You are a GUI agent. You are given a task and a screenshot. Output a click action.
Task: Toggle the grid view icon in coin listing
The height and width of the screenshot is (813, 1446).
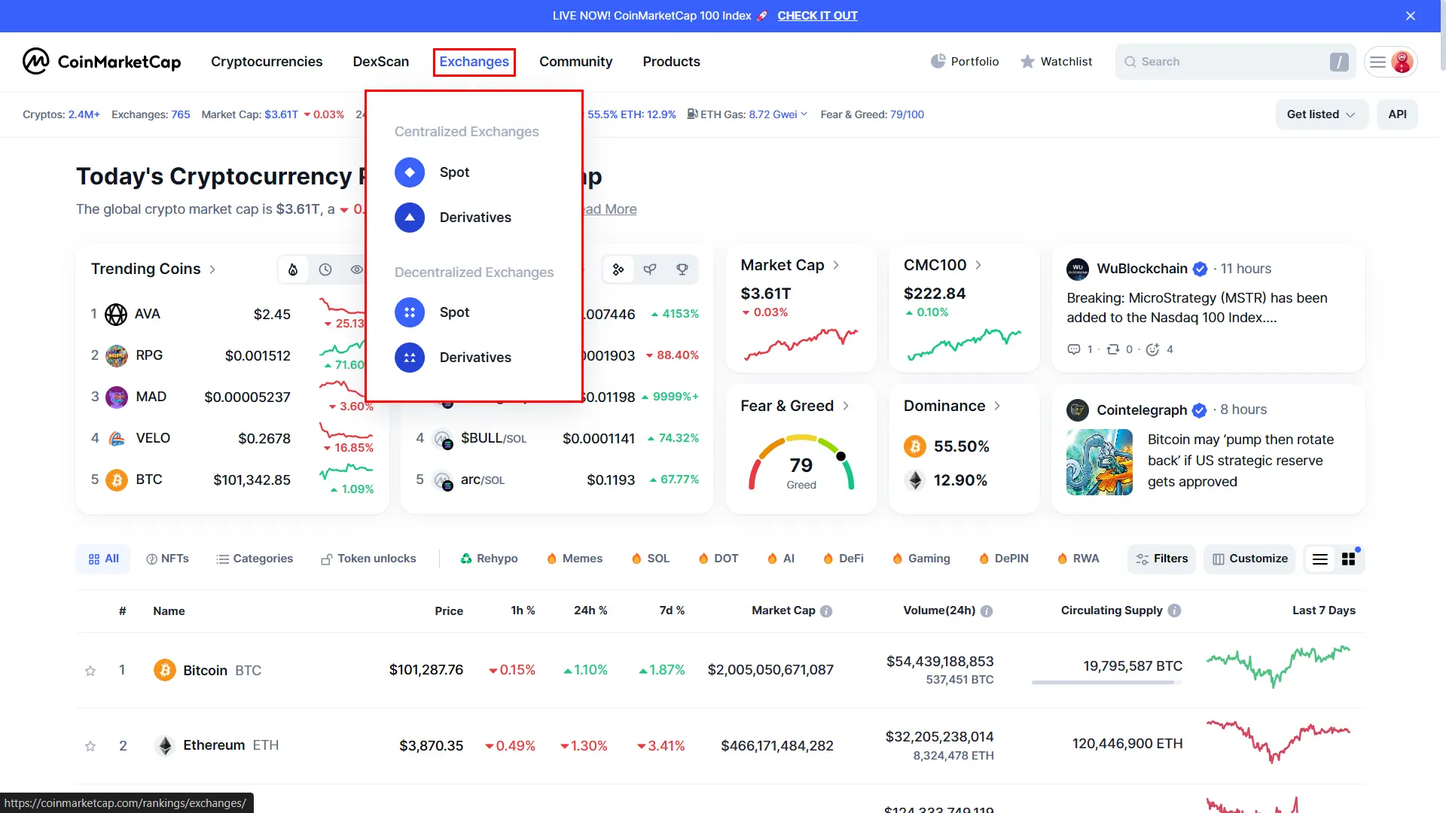point(1349,559)
